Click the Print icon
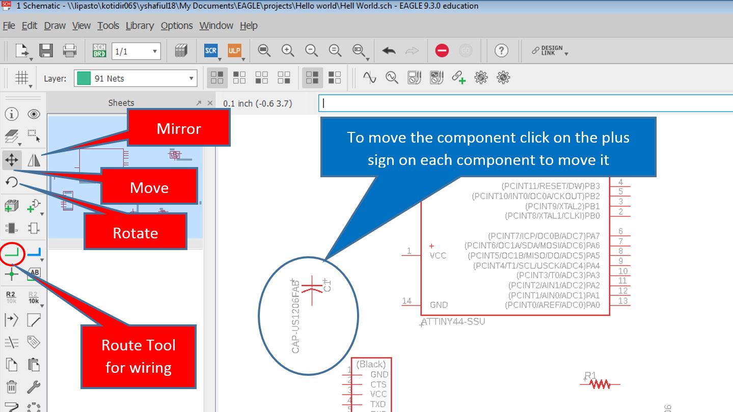The height and width of the screenshot is (412, 733). [70, 50]
